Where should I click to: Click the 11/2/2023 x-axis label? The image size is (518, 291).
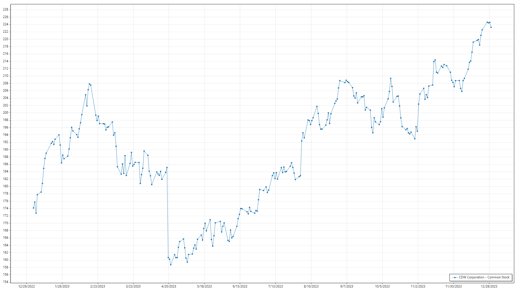click(x=418, y=286)
